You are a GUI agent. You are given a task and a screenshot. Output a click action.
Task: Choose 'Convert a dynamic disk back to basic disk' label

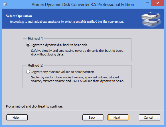(59, 45)
